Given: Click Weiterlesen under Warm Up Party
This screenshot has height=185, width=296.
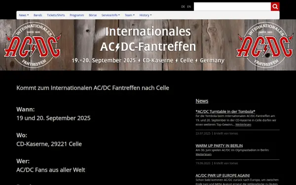Looking at the screenshot, I should [203, 154].
